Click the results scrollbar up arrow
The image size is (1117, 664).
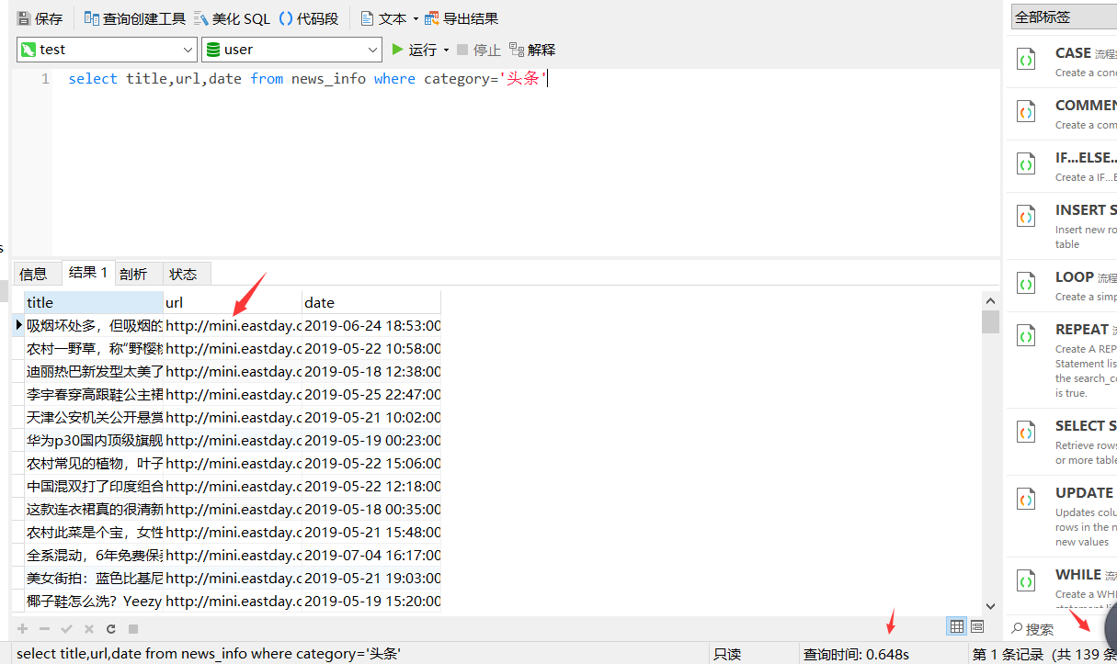point(990,300)
